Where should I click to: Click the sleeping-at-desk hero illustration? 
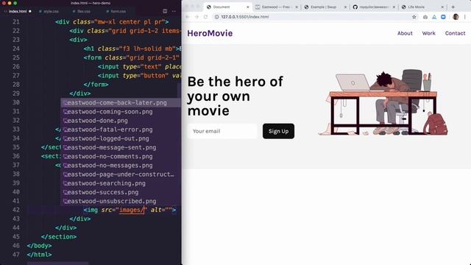tap(383, 102)
